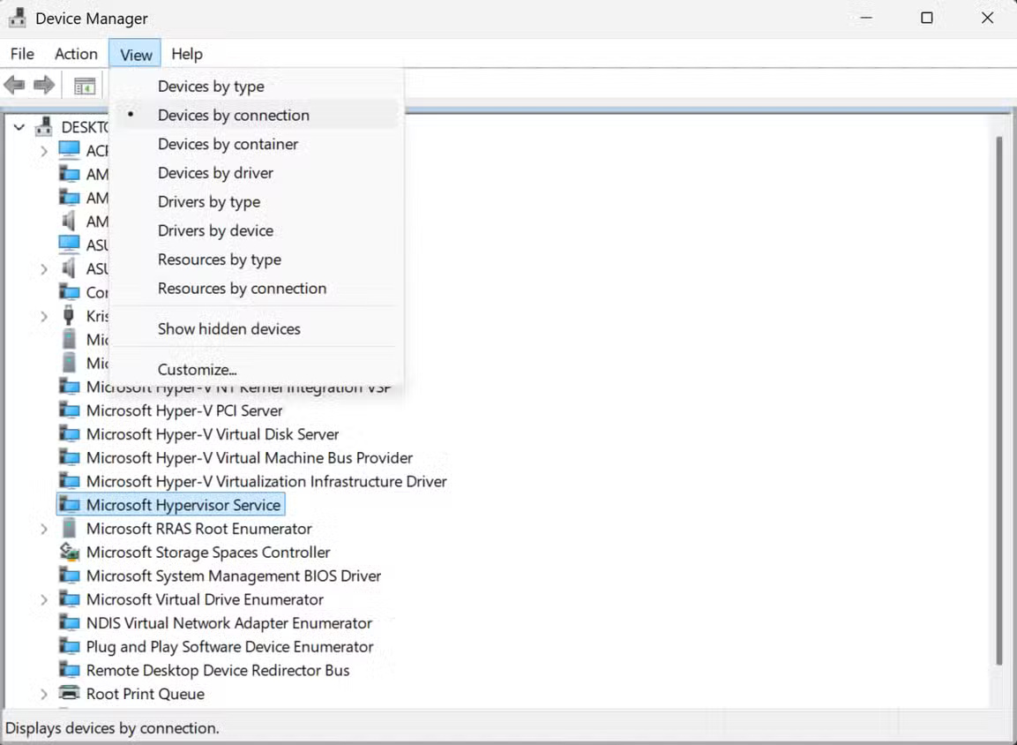Select Devices by type view

[211, 86]
